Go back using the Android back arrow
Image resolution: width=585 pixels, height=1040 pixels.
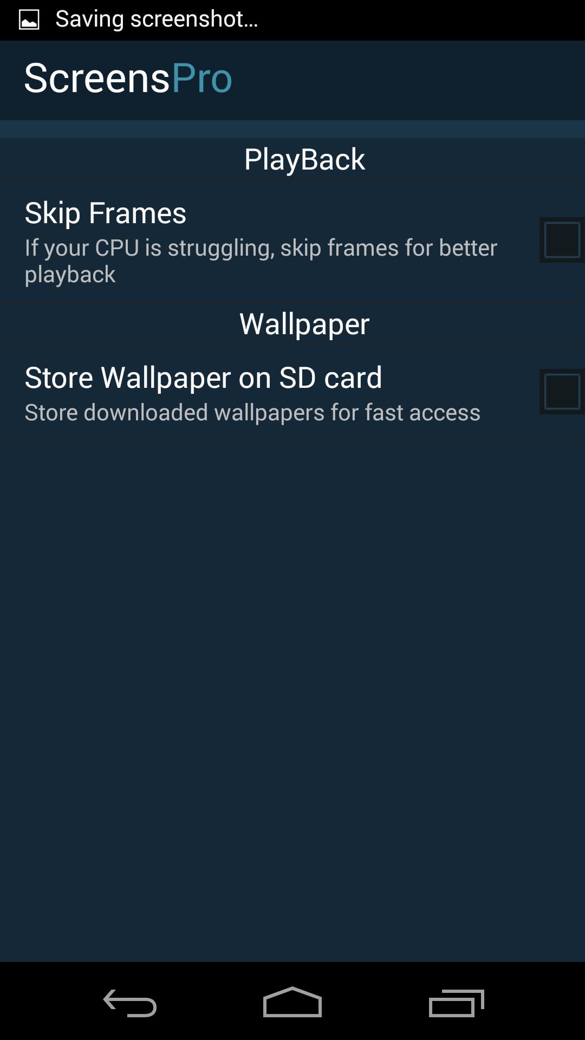(130, 1003)
